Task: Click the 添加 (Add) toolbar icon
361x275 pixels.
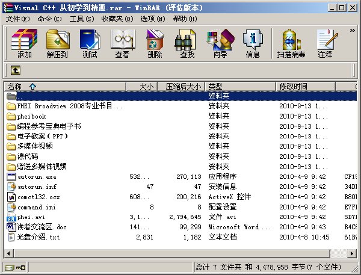Action: coord(24,43)
